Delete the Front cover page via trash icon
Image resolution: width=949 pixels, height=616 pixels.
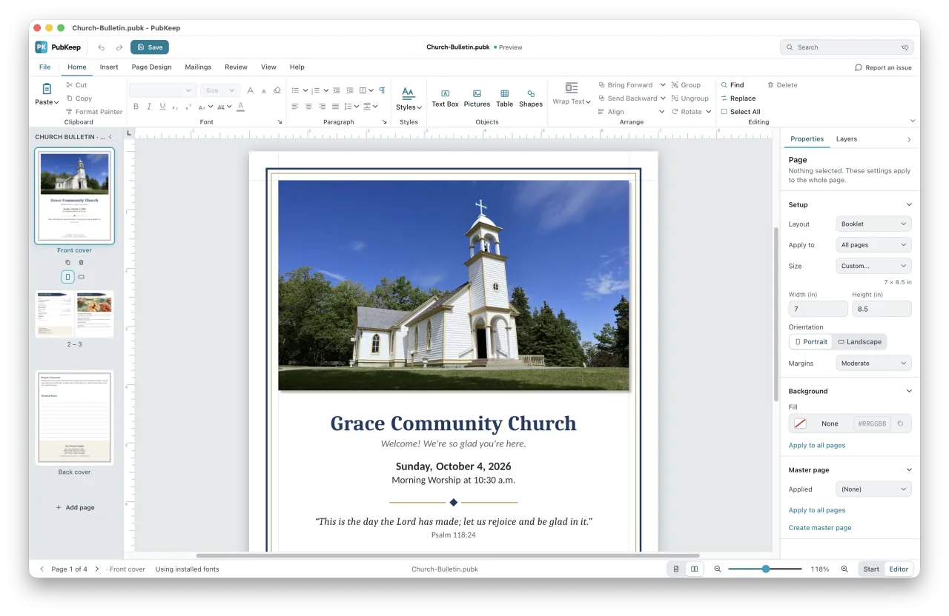[x=82, y=262]
